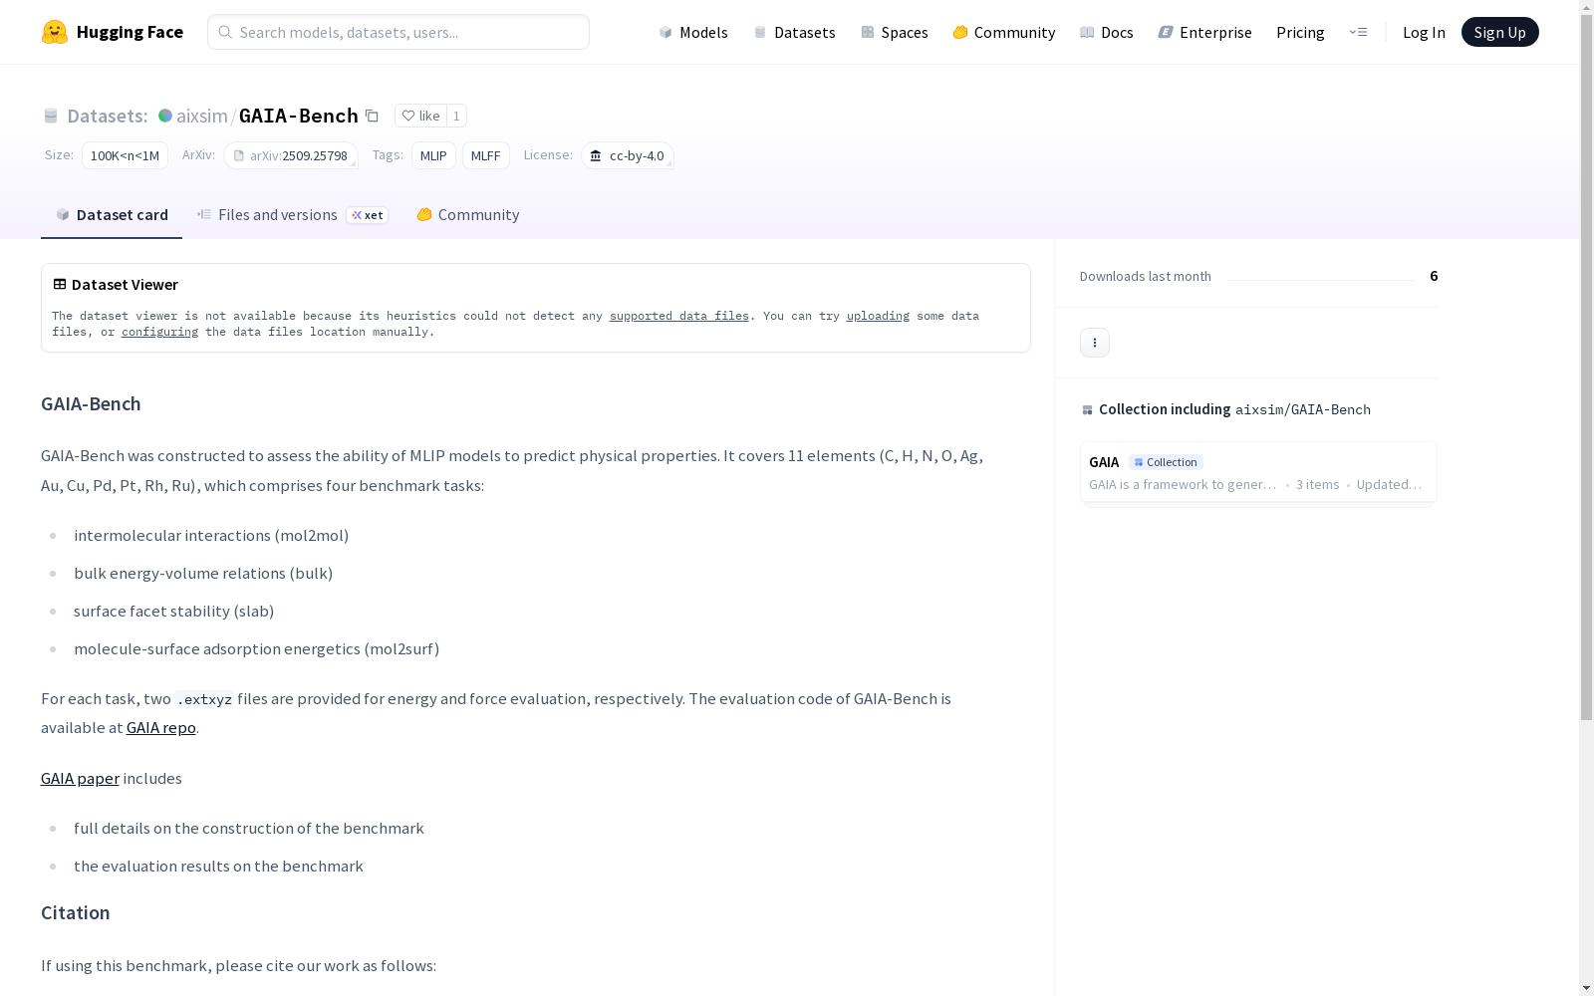Click the Citation heading
This screenshot has height=996, width=1594.
point(76,912)
